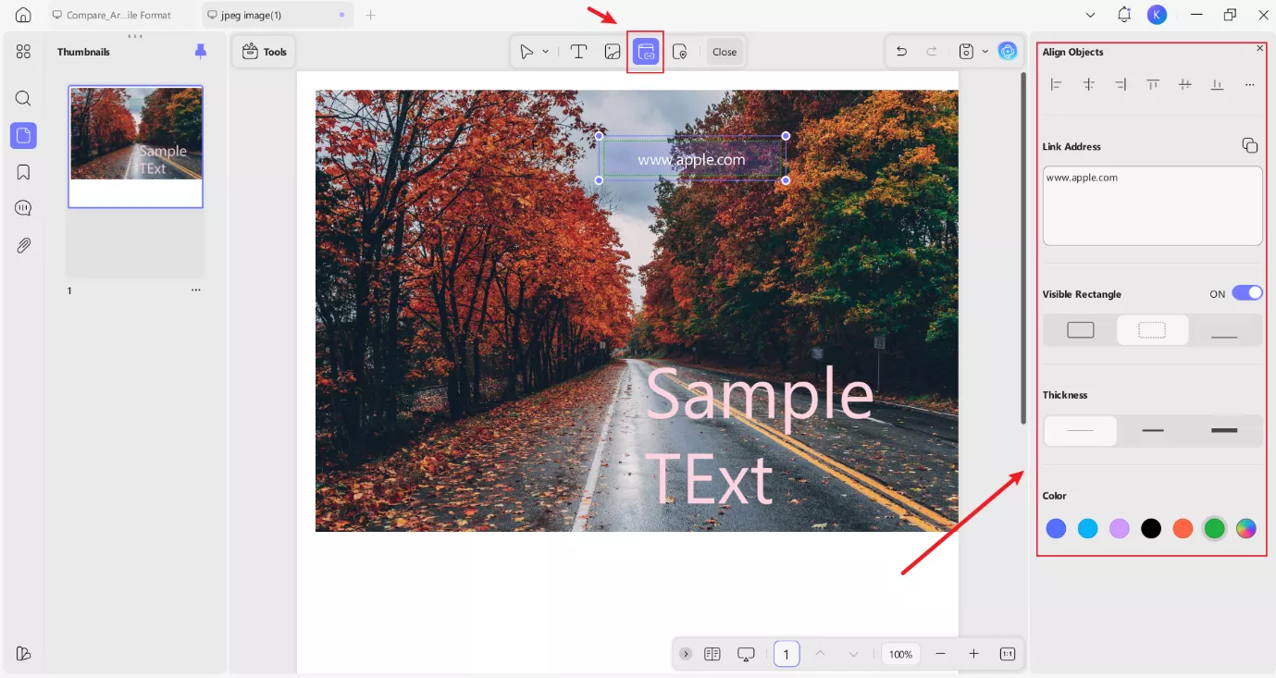Choose the underline link style
Image resolution: width=1276 pixels, height=678 pixels.
point(1223,330)
